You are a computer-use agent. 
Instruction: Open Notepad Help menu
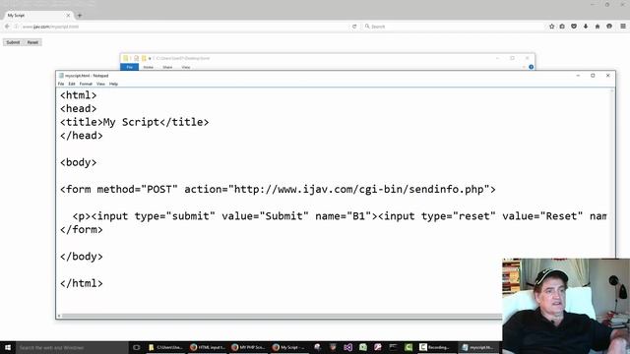tap(113, 84)
